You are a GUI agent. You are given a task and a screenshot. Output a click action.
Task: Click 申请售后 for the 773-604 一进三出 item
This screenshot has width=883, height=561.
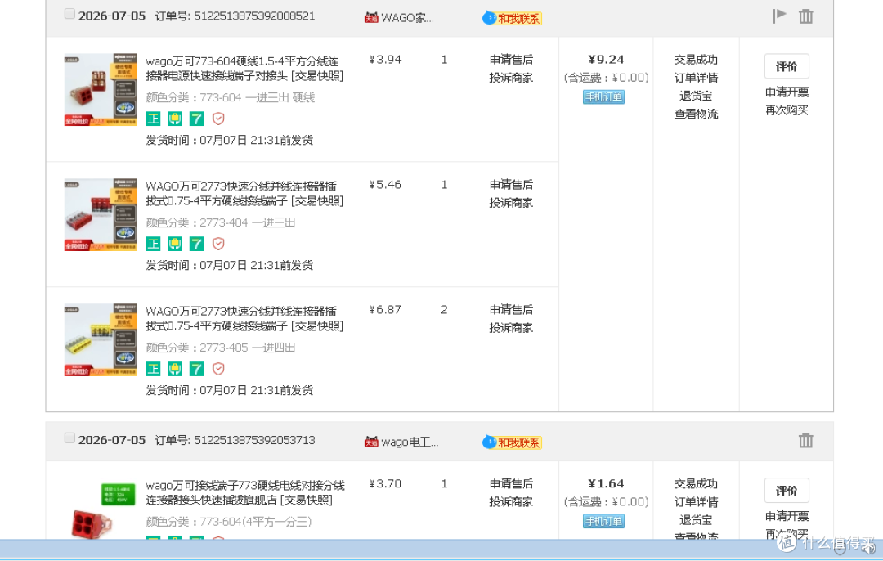(x=511, y=60)
